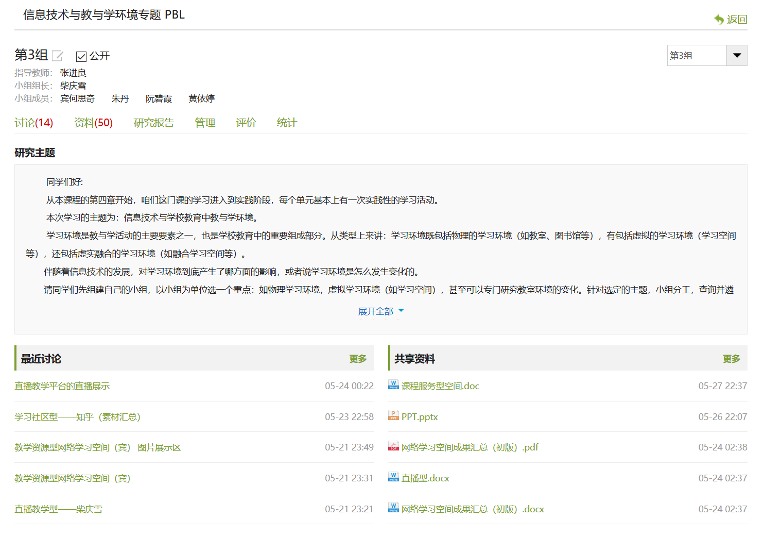
Task: Show more discussions via 最近讨论 更多
Action: 358,359
